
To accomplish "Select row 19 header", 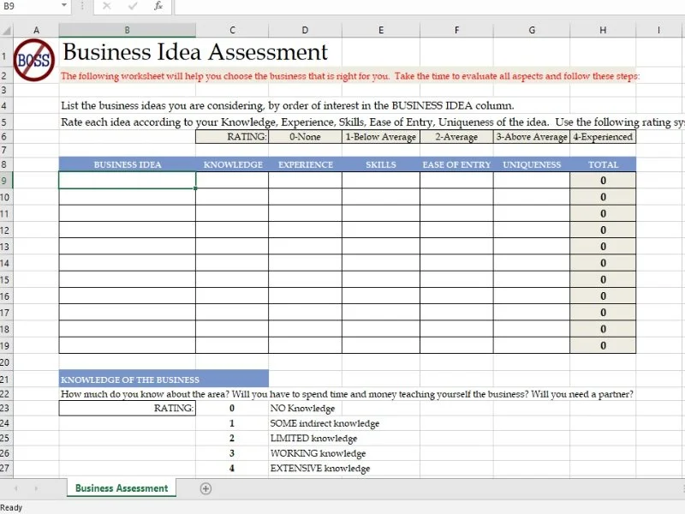I will [x=5, y=346].
